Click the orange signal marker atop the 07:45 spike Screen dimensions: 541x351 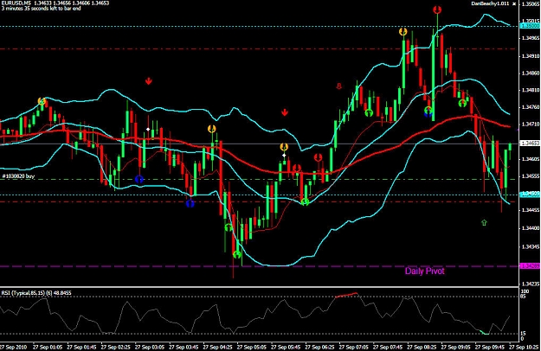(x=403, y=32)
